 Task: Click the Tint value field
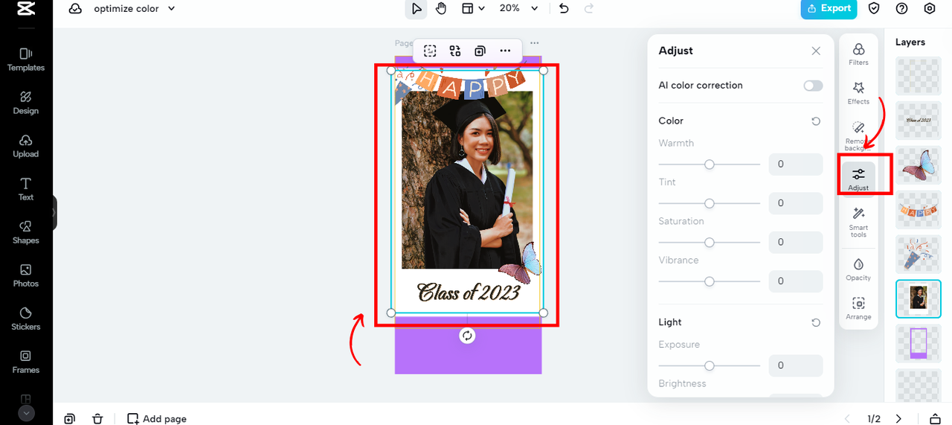796,203
